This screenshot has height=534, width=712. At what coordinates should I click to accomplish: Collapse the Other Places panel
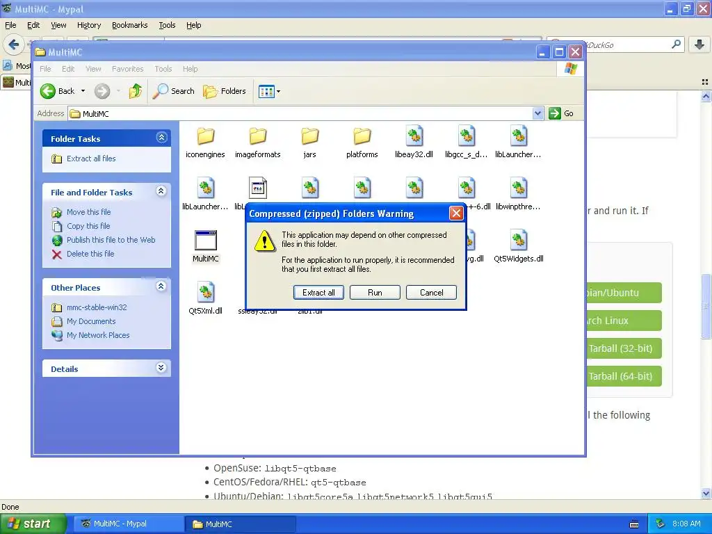click(161, 286)
